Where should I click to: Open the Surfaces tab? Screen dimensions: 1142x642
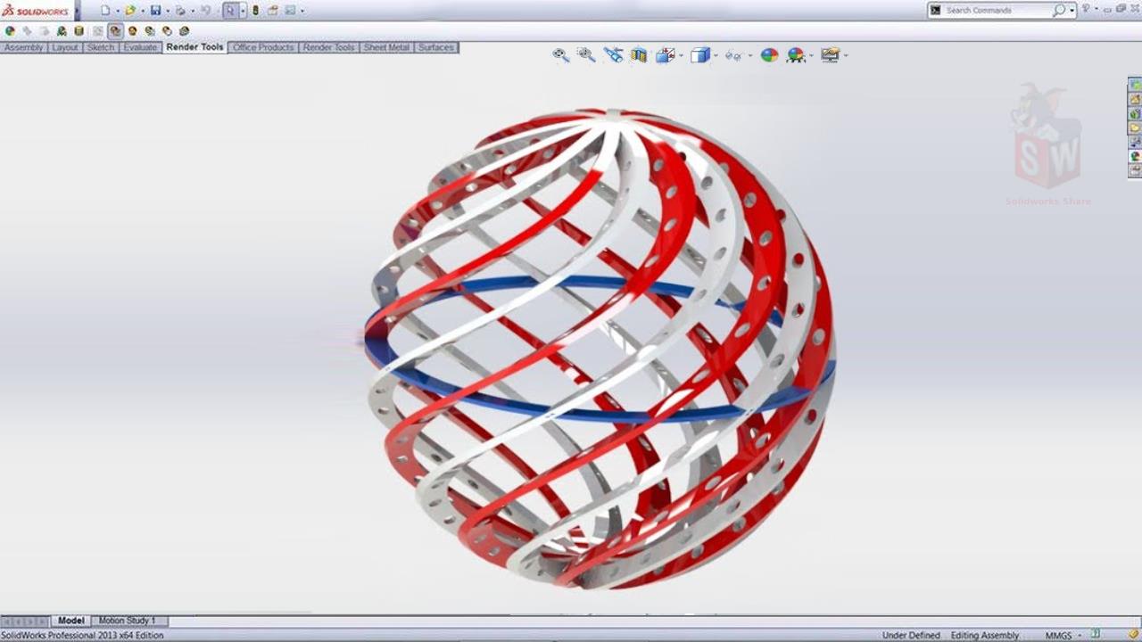point(436,47)
